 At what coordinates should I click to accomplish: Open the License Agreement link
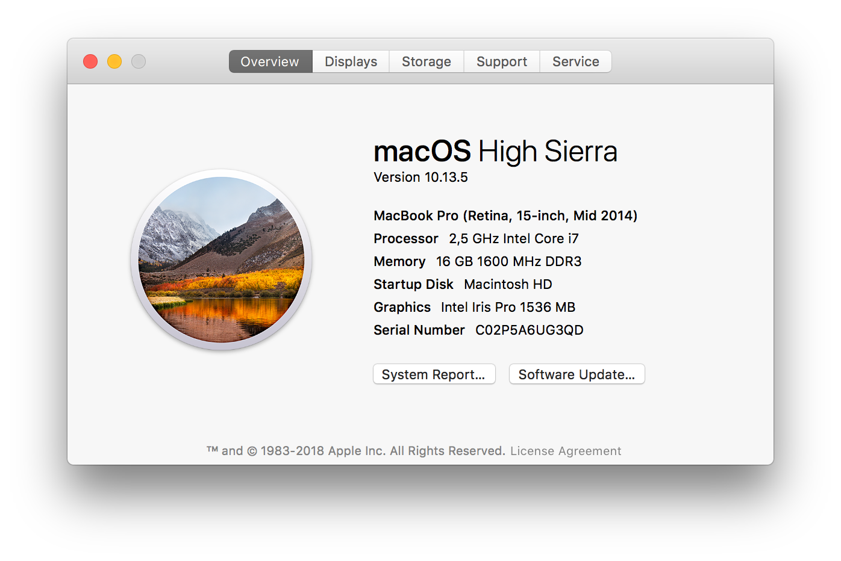point(566,451)
